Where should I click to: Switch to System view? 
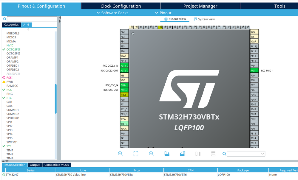[x=204, y=19]
